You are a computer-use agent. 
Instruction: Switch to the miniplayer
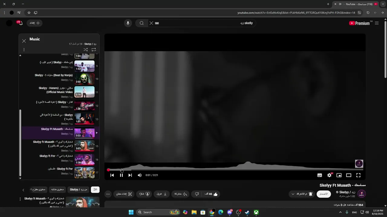click(339, 175)
